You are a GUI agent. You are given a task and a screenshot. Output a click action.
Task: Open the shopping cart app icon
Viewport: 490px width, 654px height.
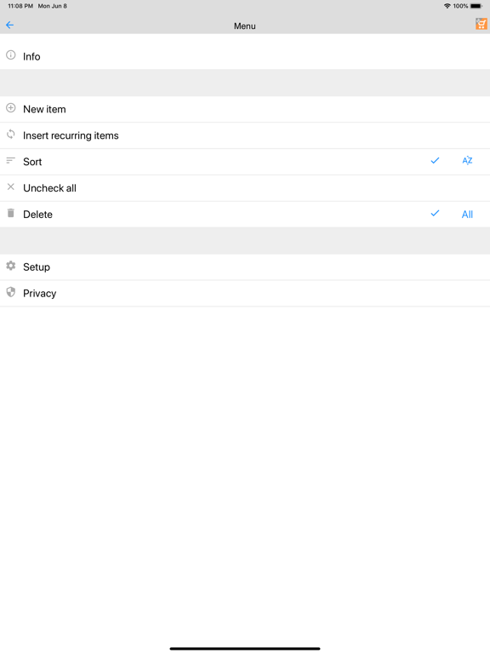click(481, 24)
